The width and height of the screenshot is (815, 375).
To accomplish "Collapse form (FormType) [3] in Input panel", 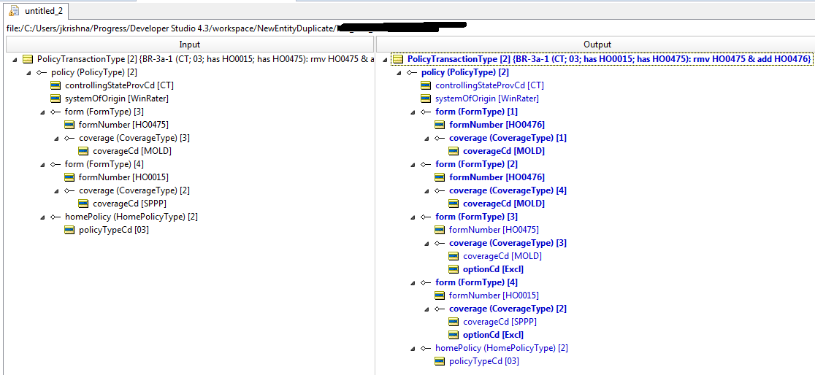I will (x=42, y=112).
